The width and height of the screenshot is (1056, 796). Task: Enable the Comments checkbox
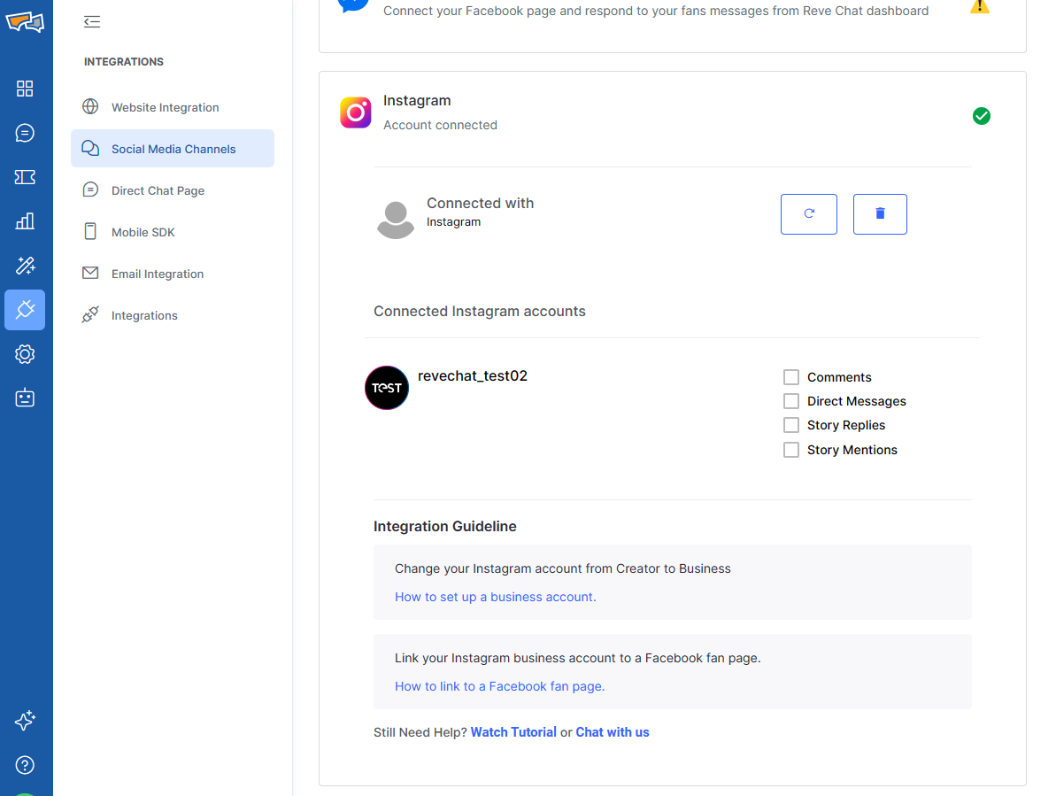(x=791, y=377)
